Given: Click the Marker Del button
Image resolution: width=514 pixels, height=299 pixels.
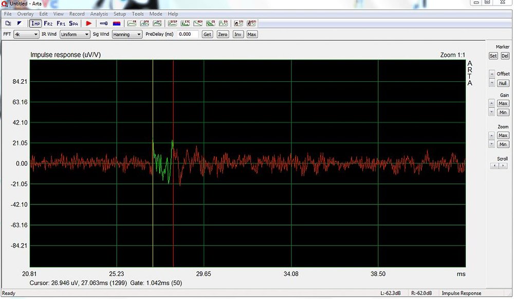Looking at the screenshot, I should [x=505, y=55].
